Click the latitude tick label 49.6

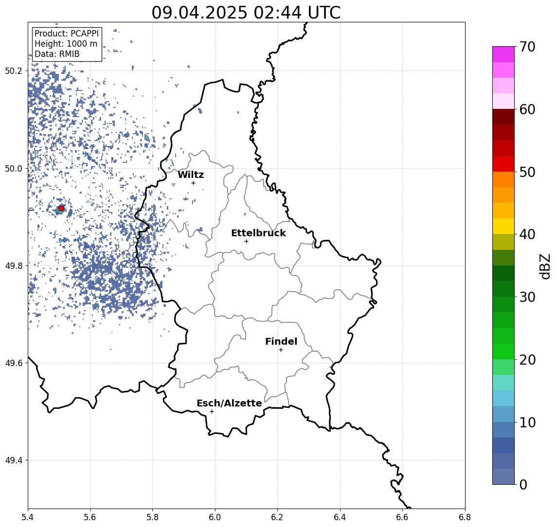[x=13, y=363]
